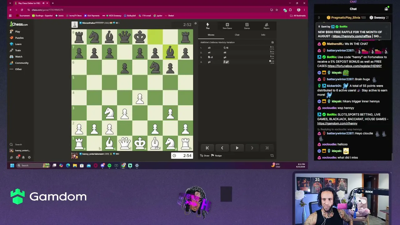The image size is (400, 225).
Task: Open Puzzles in the Chess.com sidebar
Action: [17, 38]
